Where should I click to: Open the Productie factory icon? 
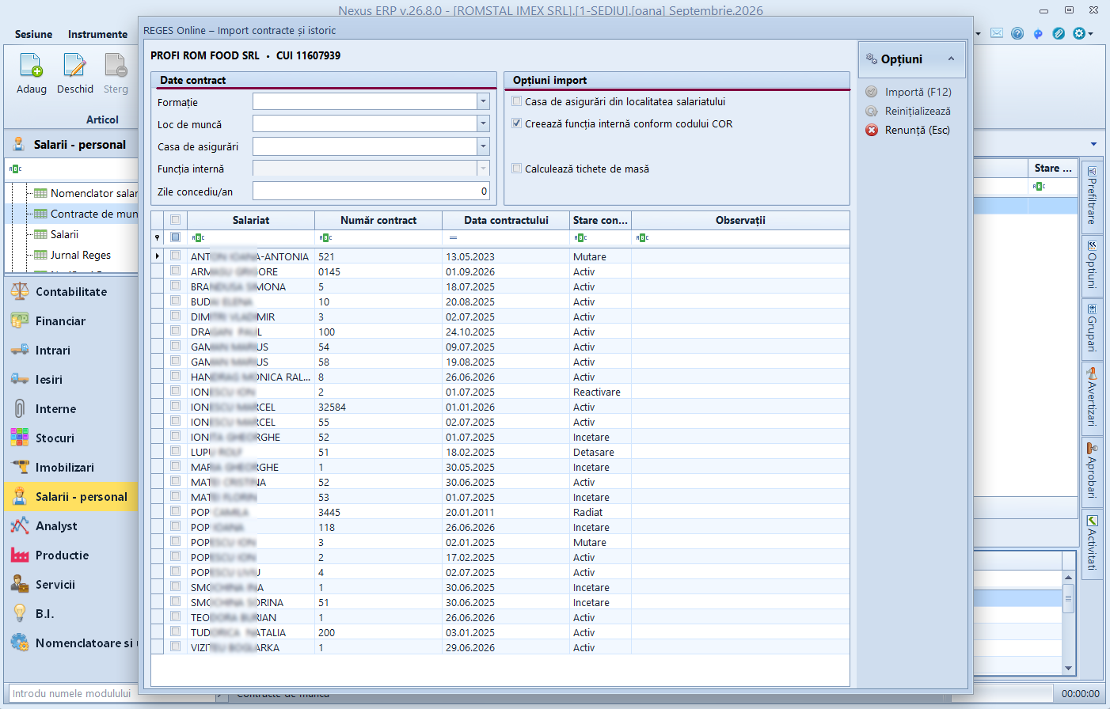(20, 555)
